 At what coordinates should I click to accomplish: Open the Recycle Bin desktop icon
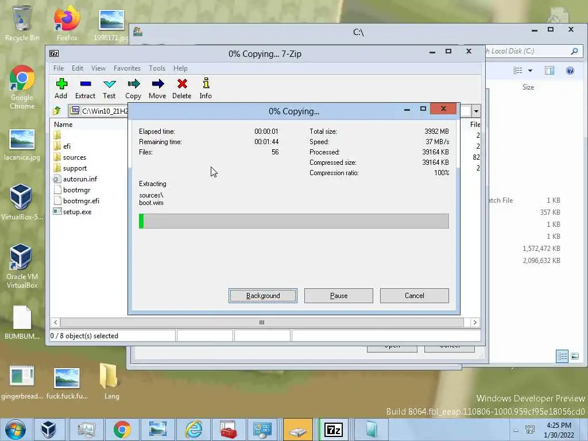(x=22, y=22)
